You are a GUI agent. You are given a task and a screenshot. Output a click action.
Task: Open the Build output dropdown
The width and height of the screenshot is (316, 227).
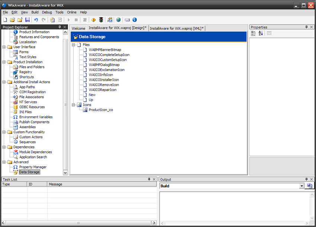coord(302,186)
